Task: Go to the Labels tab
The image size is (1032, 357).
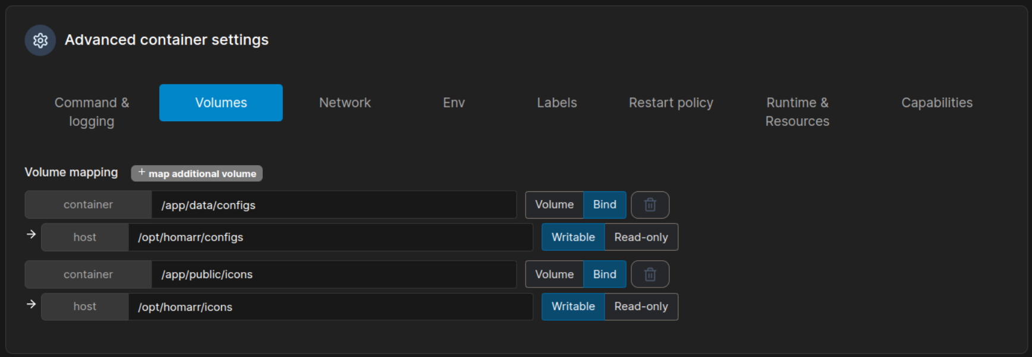Action: click(556, 103)
